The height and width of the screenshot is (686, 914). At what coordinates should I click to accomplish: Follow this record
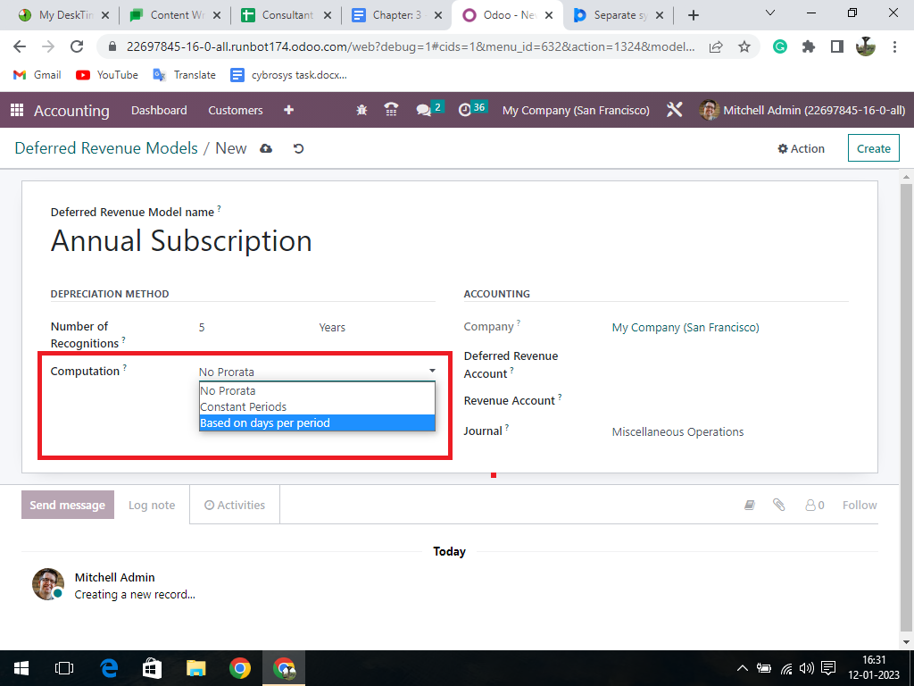point(860,506)
